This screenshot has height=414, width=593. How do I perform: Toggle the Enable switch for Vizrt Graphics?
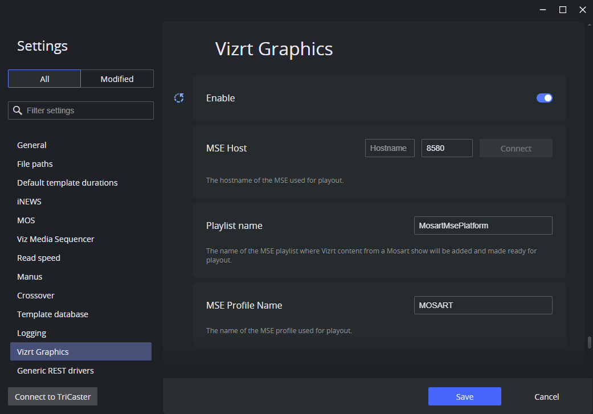(544, 98)
